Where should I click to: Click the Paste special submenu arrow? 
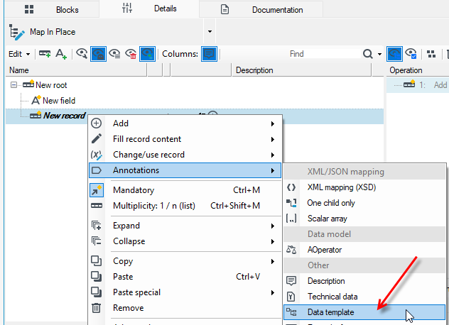coord(273,292)
